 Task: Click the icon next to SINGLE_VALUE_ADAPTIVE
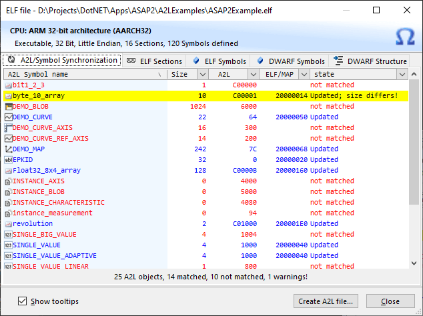8,256
